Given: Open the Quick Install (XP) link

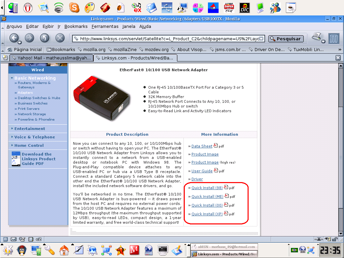Looking at the screenshot, I should pos(207,214).
